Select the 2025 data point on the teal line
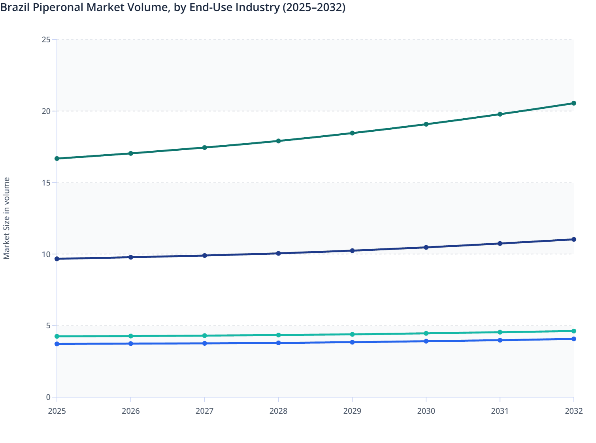596x443 pixels. [x=57, y=159]
